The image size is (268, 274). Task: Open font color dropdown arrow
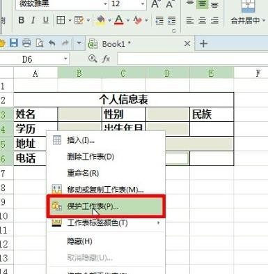(128, 21)
